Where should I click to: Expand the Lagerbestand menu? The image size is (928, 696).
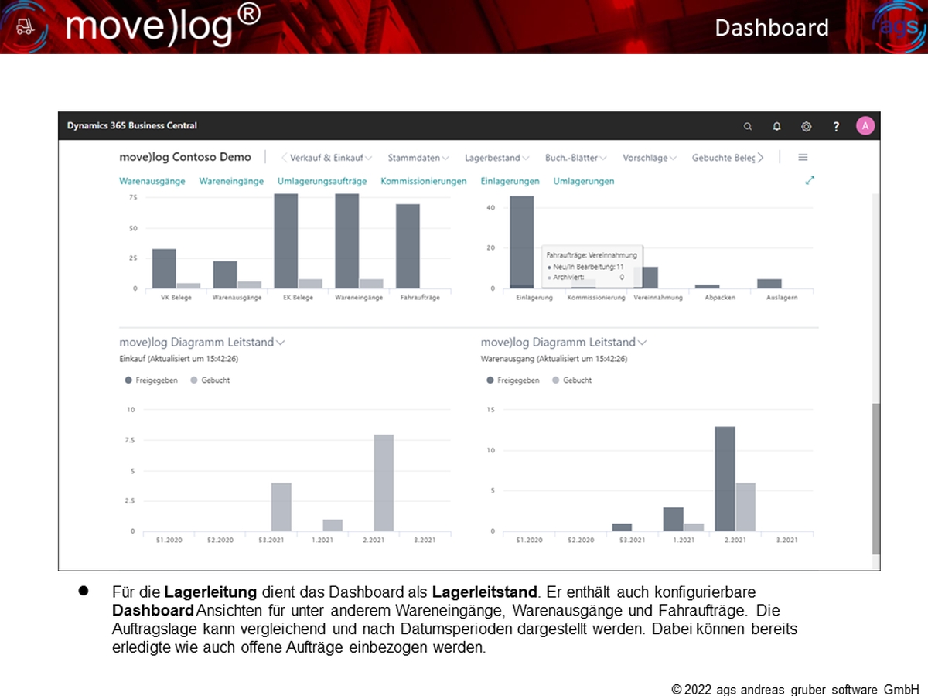click(x=497, y=158)
